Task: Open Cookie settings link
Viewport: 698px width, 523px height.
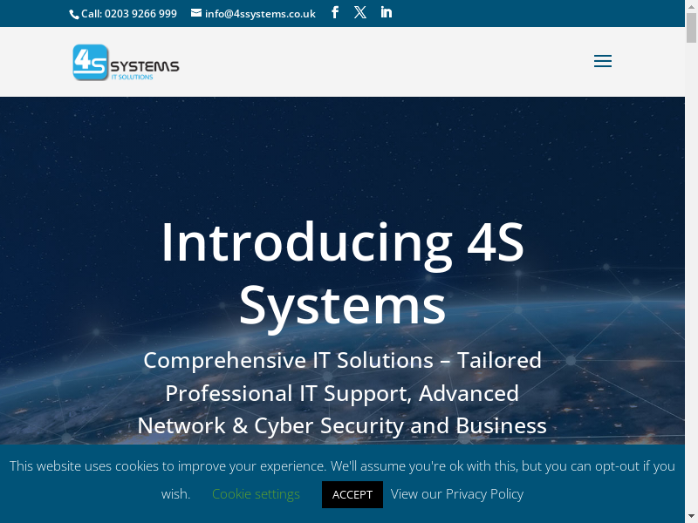Action: (x=256, y=494)
